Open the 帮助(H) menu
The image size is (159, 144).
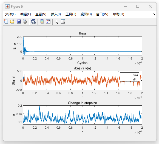coord(118,14)
